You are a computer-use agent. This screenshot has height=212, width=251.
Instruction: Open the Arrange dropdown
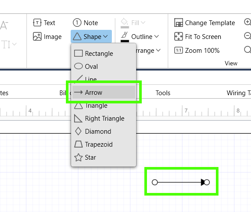(x=148, y=51)
